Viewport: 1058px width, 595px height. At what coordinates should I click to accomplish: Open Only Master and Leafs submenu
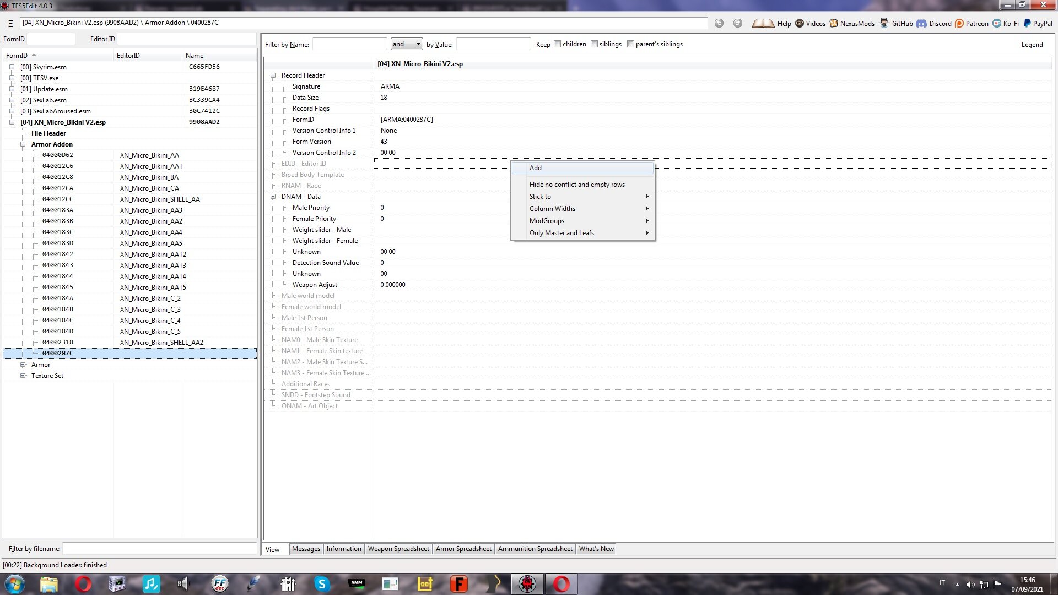pyautogui.click(x=582, y=233)
